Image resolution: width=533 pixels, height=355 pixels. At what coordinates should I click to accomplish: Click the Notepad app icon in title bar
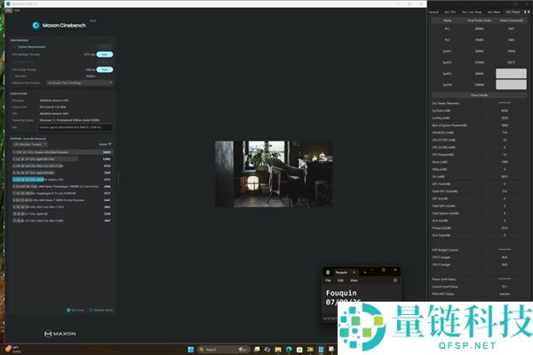[x=328, y=272]
